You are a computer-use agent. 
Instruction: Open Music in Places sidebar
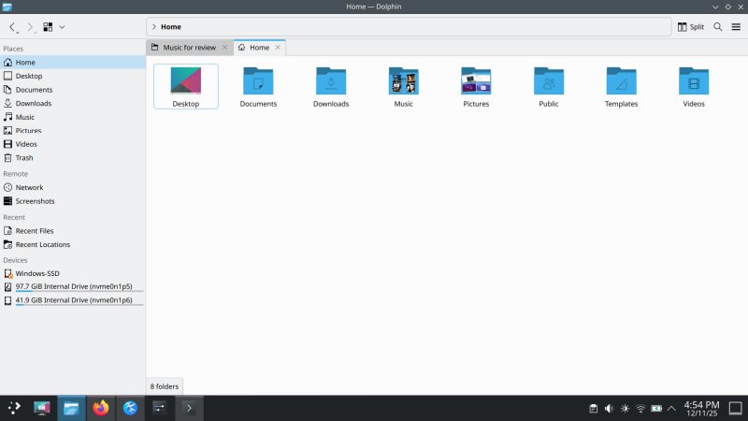(x=73, y=117)
